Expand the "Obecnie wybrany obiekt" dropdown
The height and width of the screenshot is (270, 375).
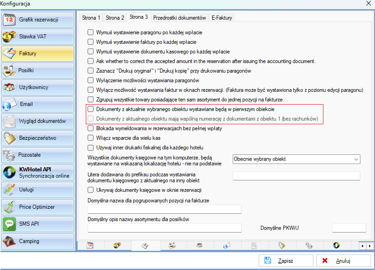click(356, 159)
